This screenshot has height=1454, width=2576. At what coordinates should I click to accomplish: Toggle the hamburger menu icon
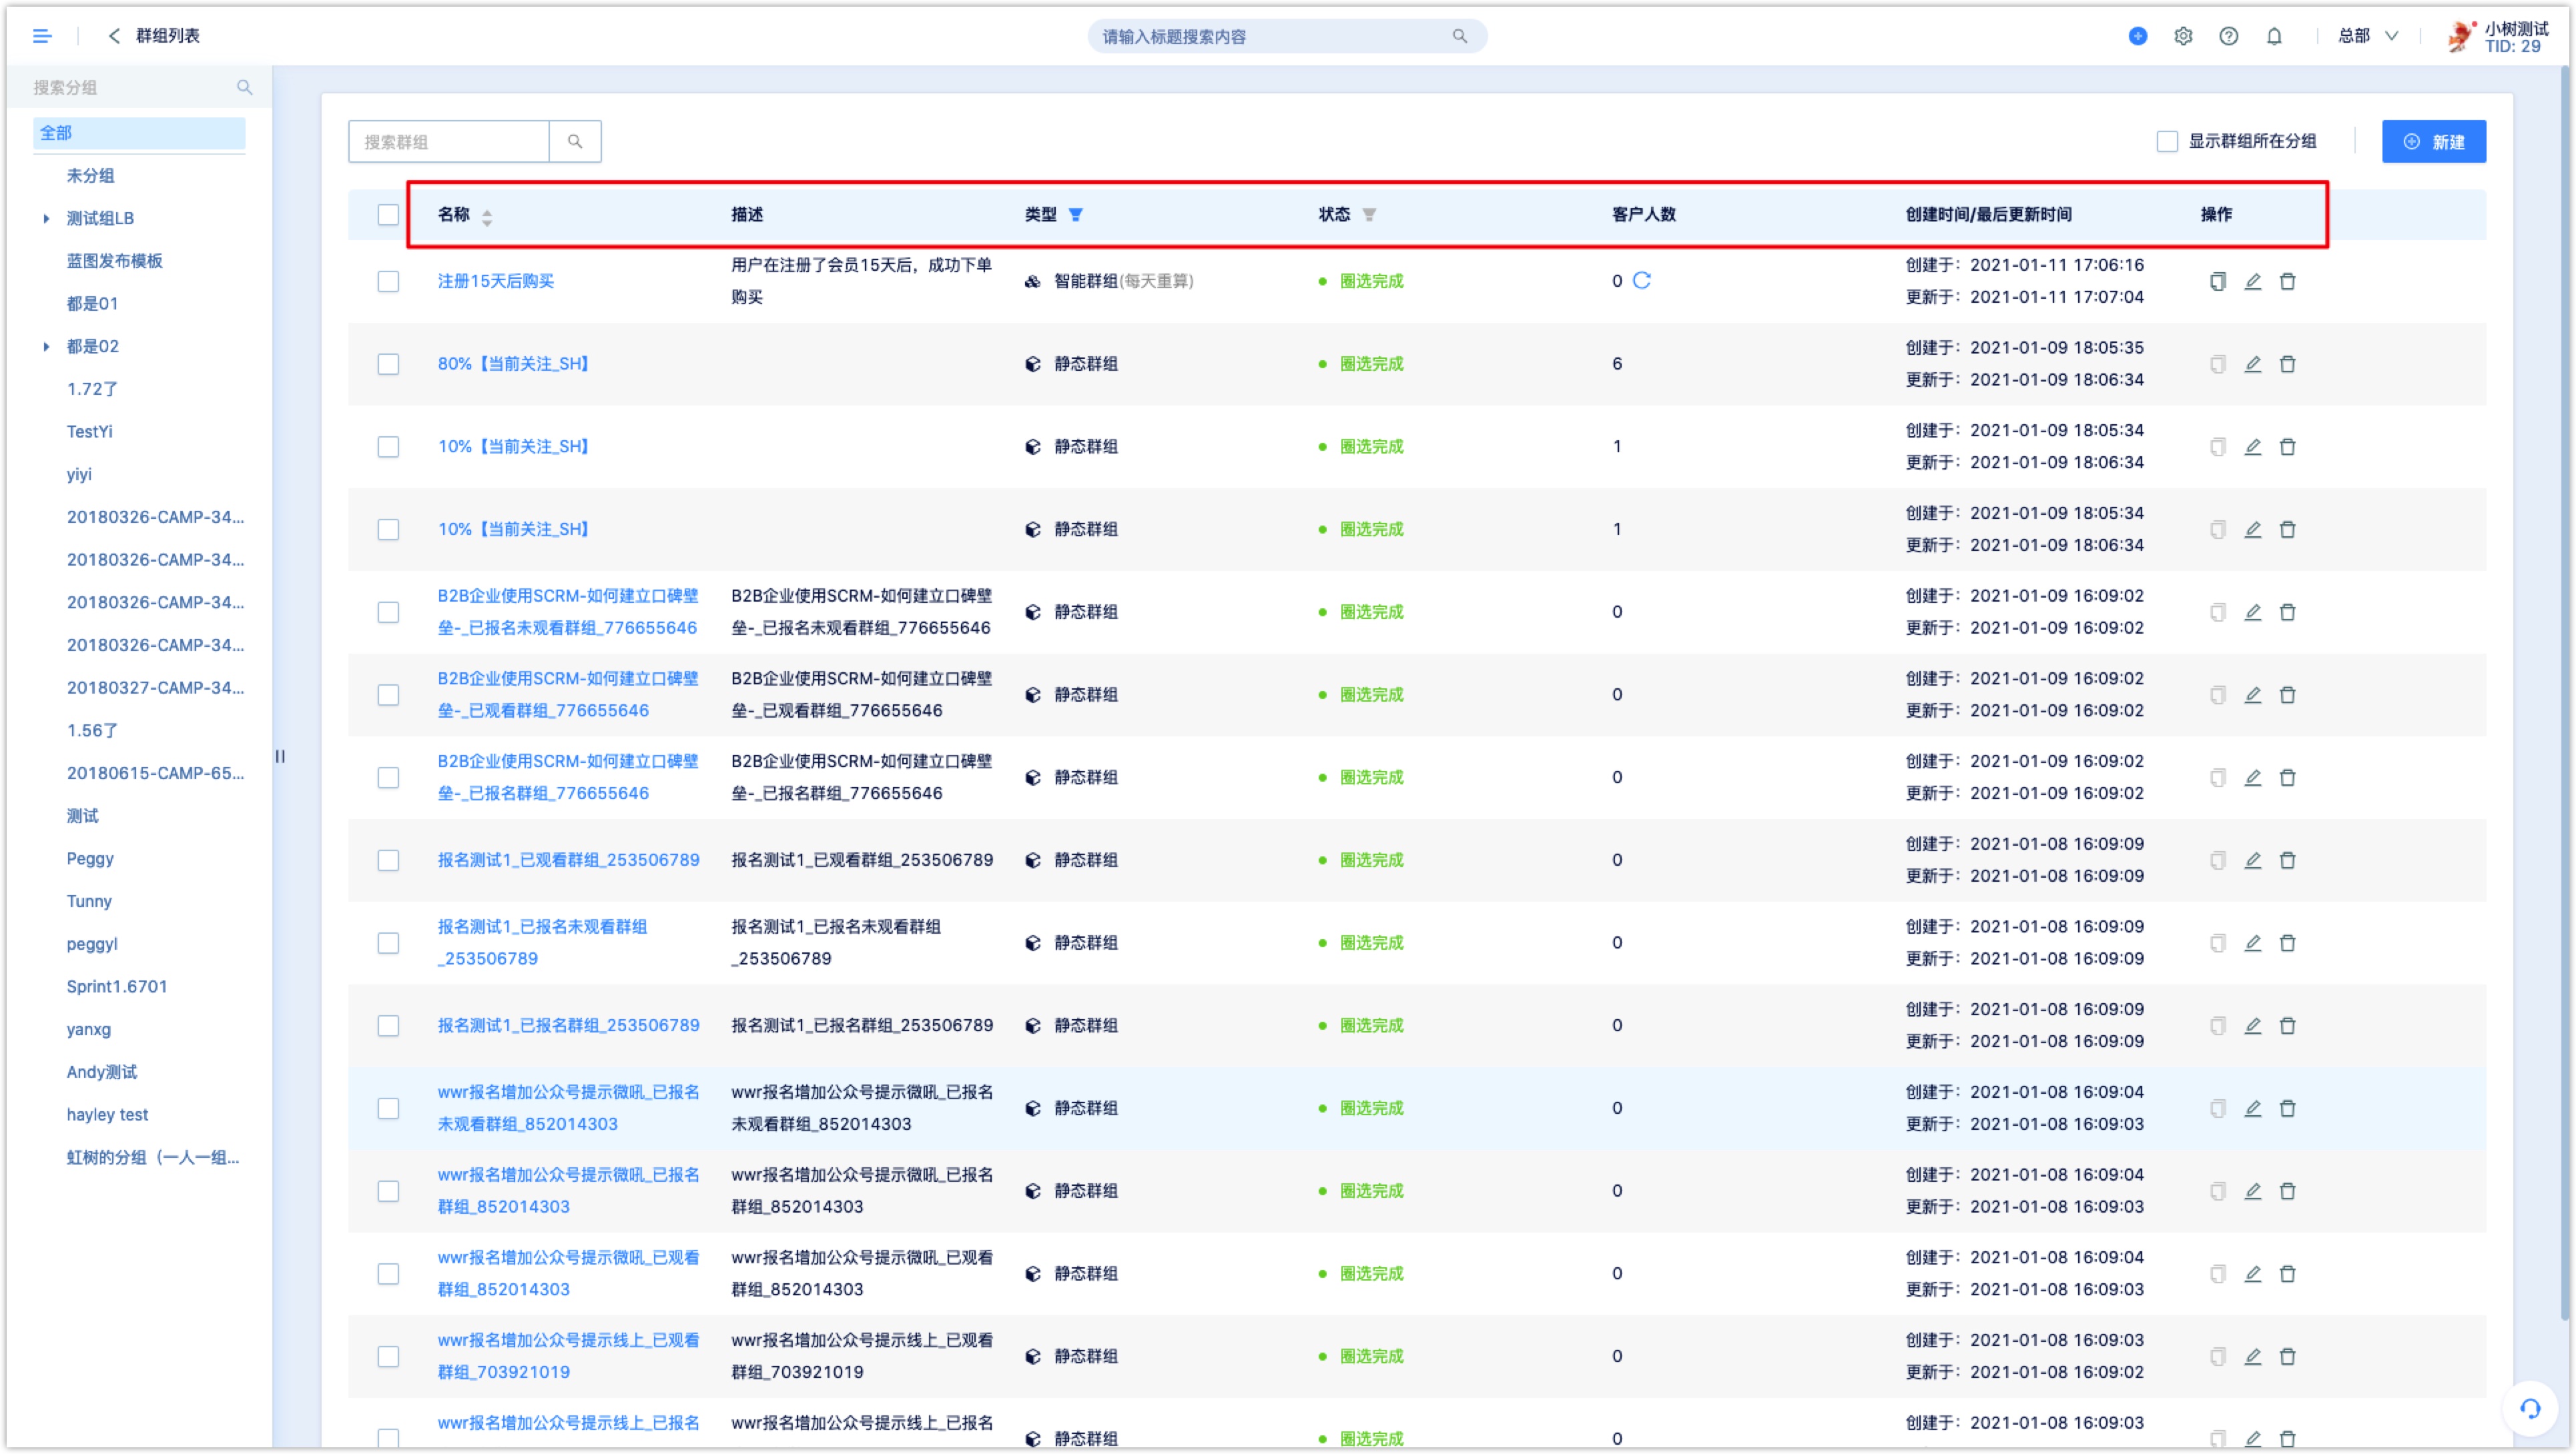coord(42,36)
